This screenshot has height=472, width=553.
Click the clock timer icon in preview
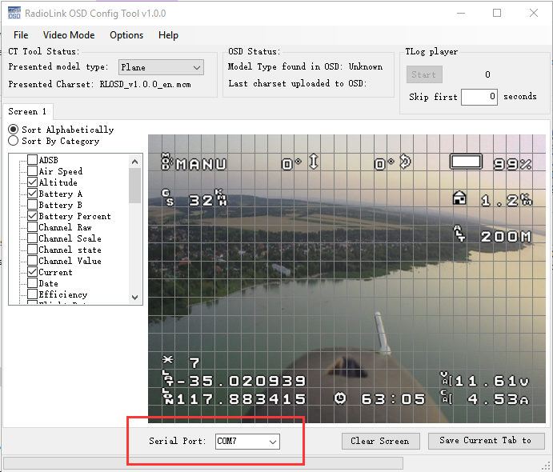click(x=341, y=398)
